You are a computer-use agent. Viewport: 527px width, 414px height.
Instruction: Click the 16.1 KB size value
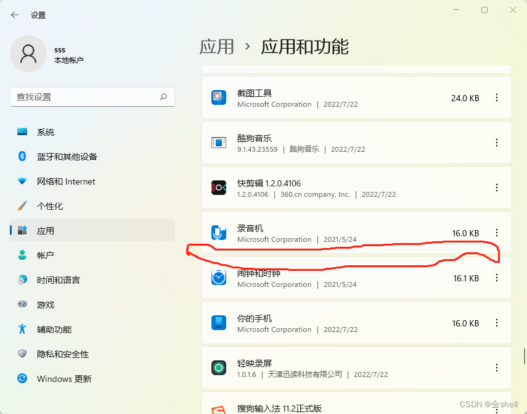click(x=466, y=278)
